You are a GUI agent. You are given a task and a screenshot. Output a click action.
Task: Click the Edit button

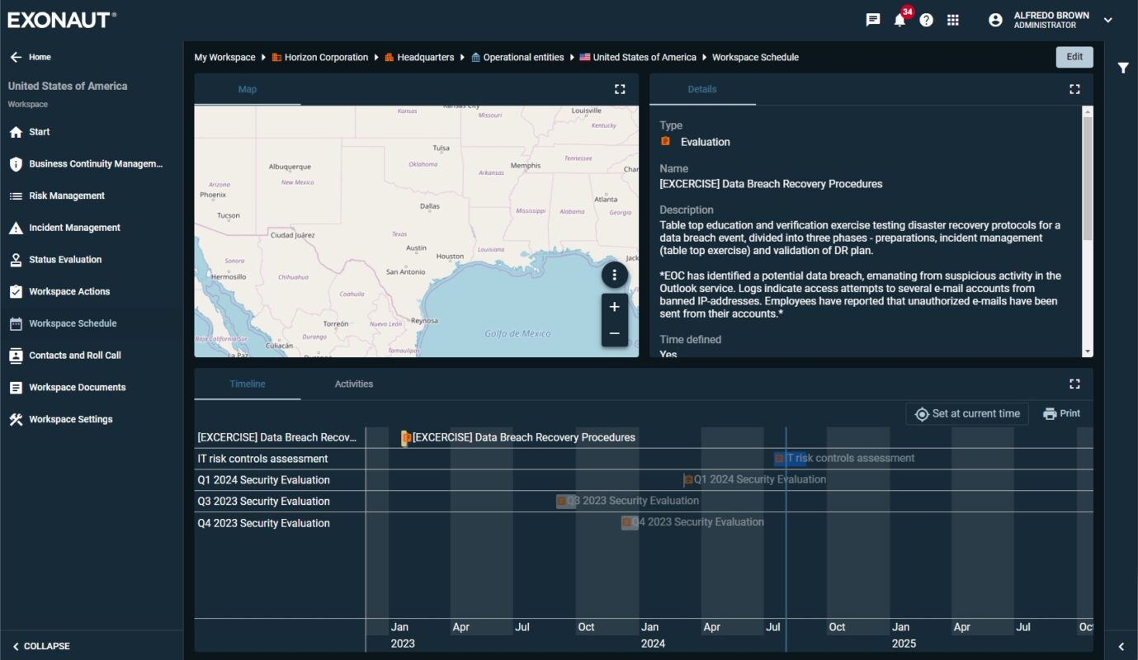1074,57
